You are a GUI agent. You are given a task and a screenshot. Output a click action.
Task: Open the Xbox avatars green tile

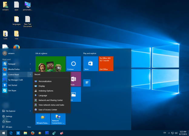(x=51, y=64)
